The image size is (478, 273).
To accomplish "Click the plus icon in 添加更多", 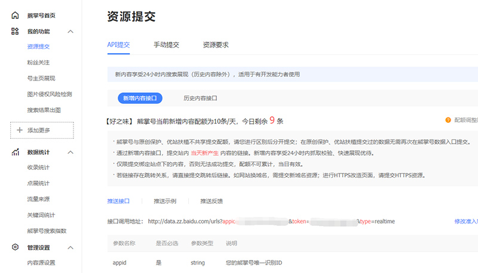I will [x=19, y=130].
